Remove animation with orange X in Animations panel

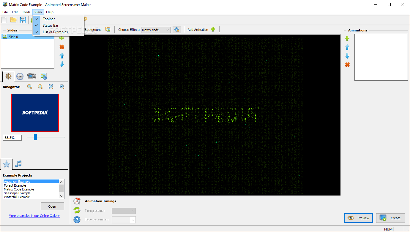(x=347, y=65)
